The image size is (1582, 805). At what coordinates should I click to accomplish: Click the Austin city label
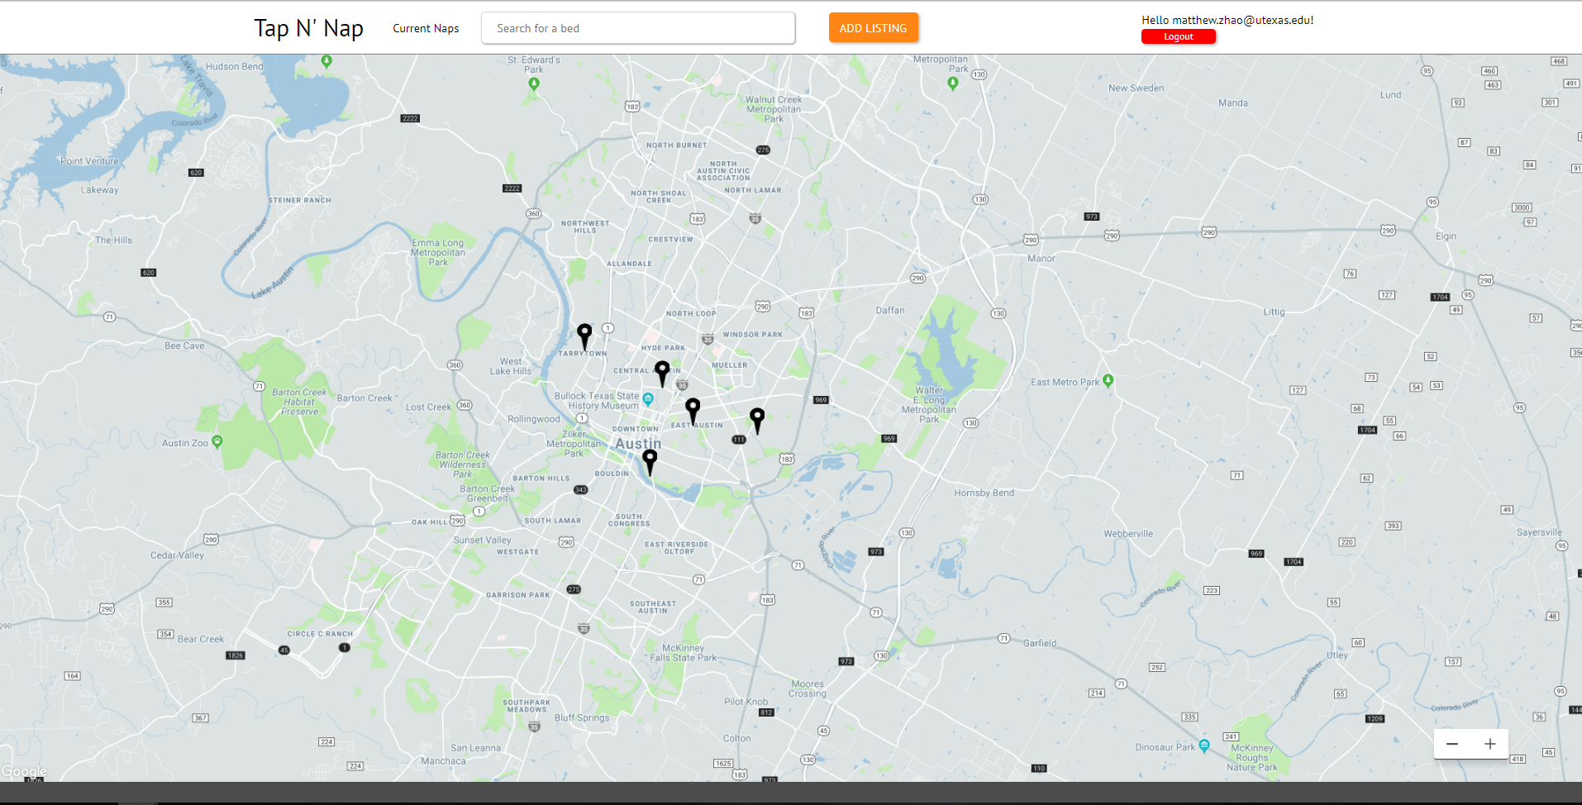(x=638, y=444)
